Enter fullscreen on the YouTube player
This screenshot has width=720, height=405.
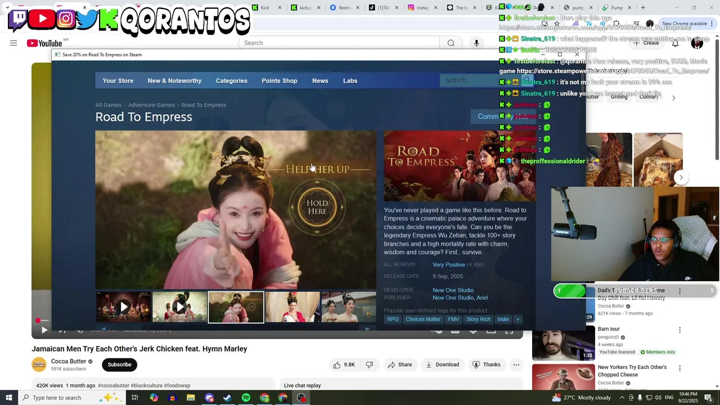coord(509,331)
